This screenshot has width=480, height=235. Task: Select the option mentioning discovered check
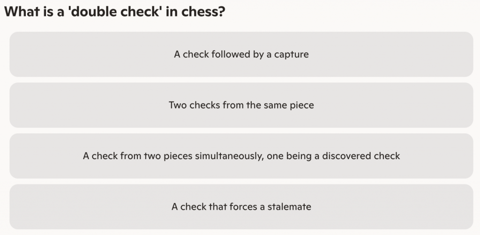coord(241,156)
